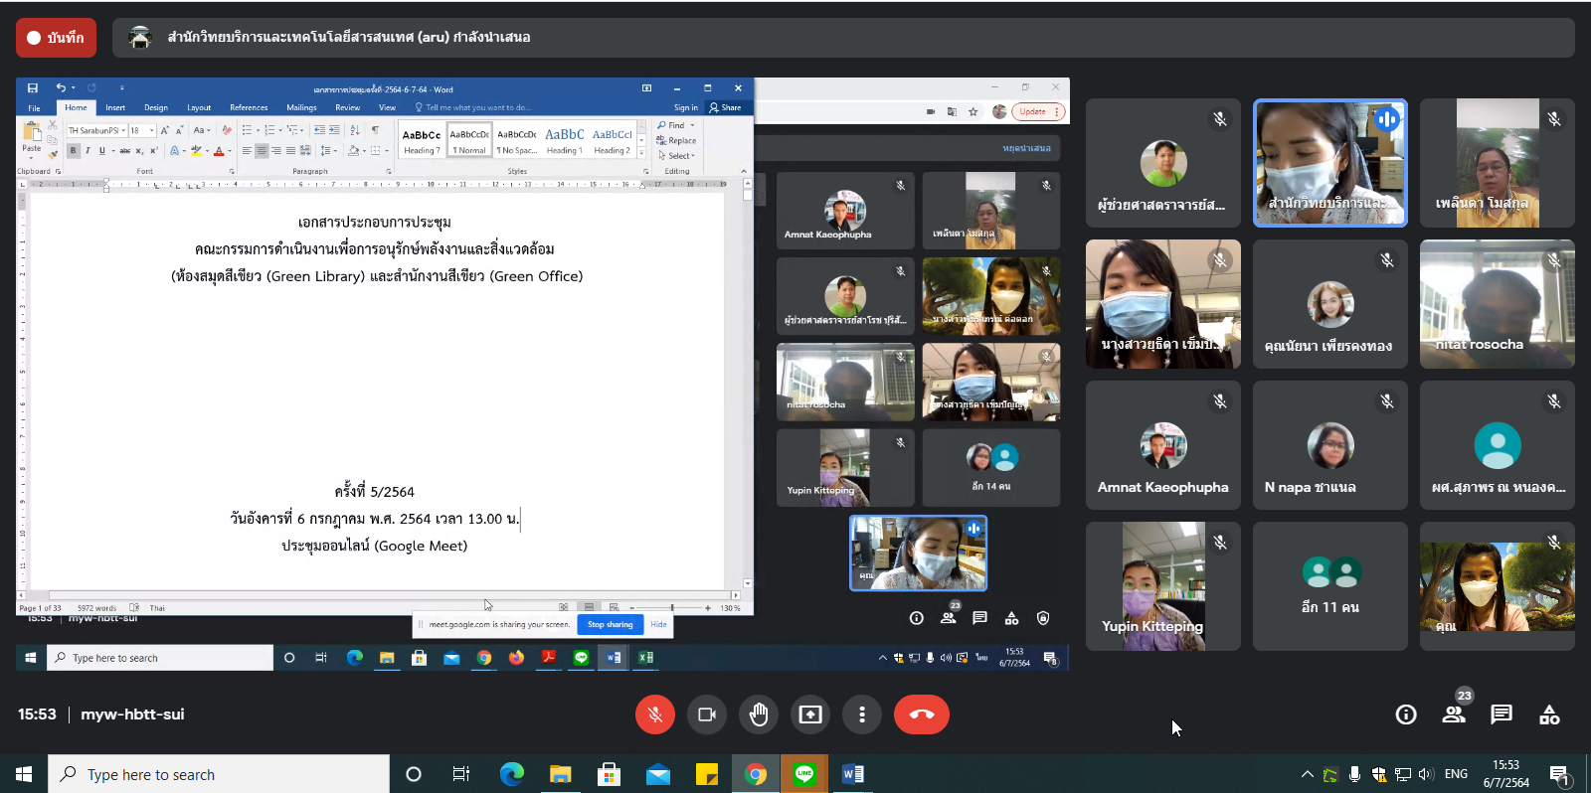This screenshot has height=793, width=1591.
Task: Increase indent in the Paragraph group
Action: [334, 130]
